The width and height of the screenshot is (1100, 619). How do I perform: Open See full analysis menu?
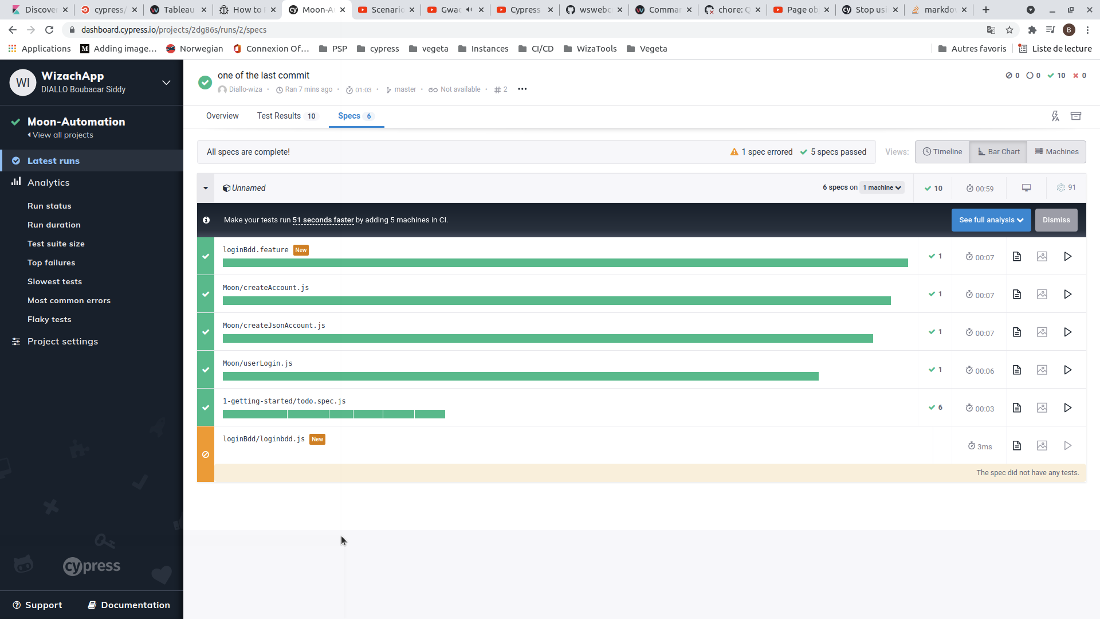coord(991,220)
